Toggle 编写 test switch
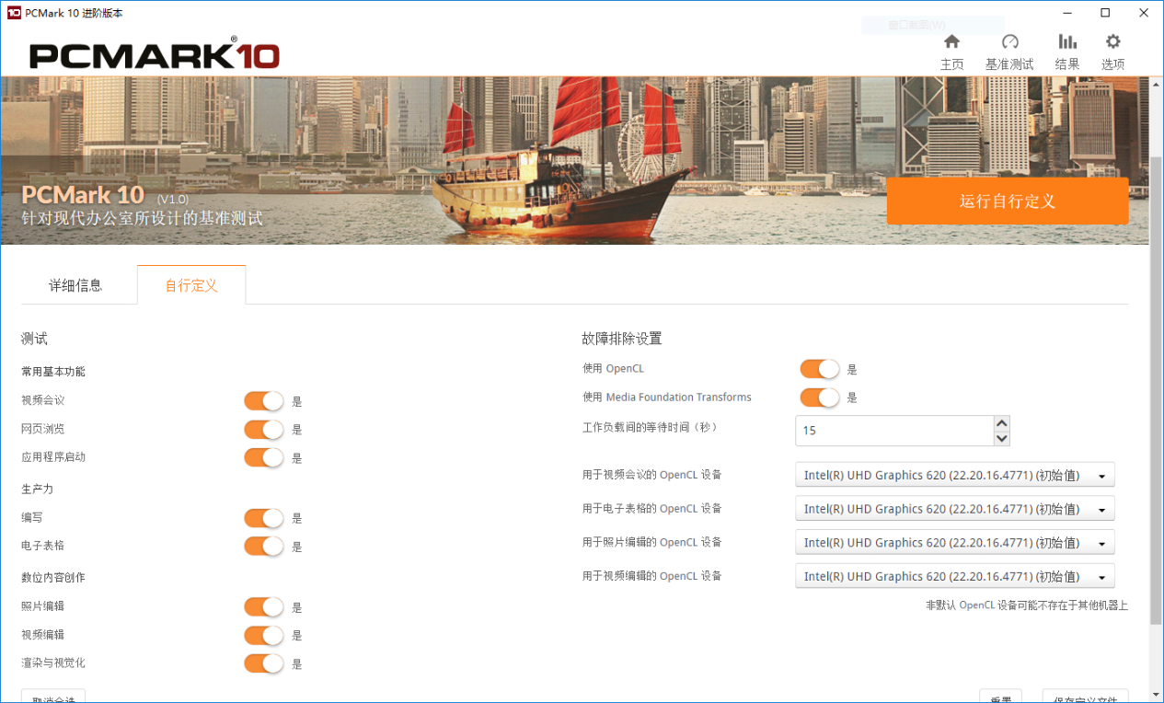This screenshot has width=1164, height=703. pyautogui.click(x=264, y=518)
